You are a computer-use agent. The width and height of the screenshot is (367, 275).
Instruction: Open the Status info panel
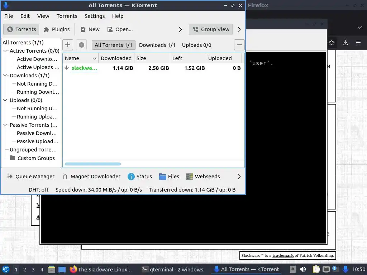(140, 177)
